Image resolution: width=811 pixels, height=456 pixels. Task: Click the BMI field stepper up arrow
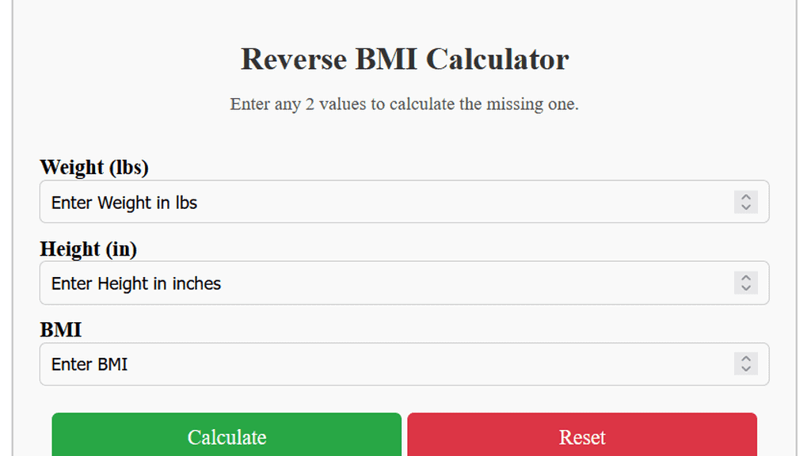click(745, 360)
